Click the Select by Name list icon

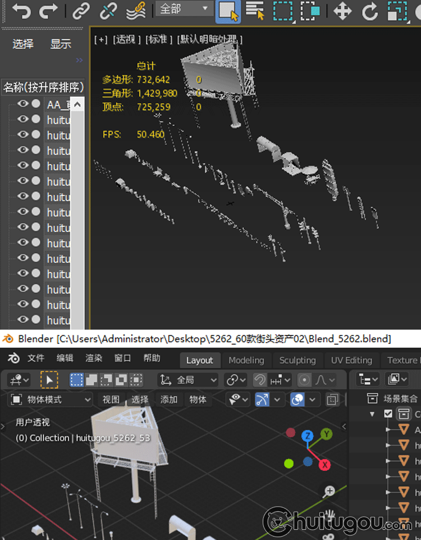pyautogui.click(x=255, y=11)
